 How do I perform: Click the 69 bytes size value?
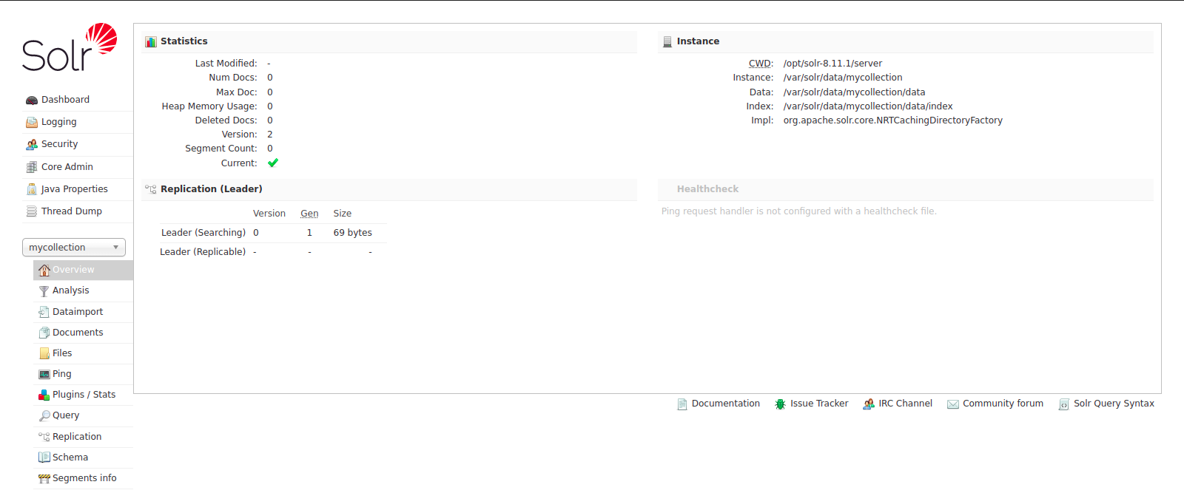353,233
